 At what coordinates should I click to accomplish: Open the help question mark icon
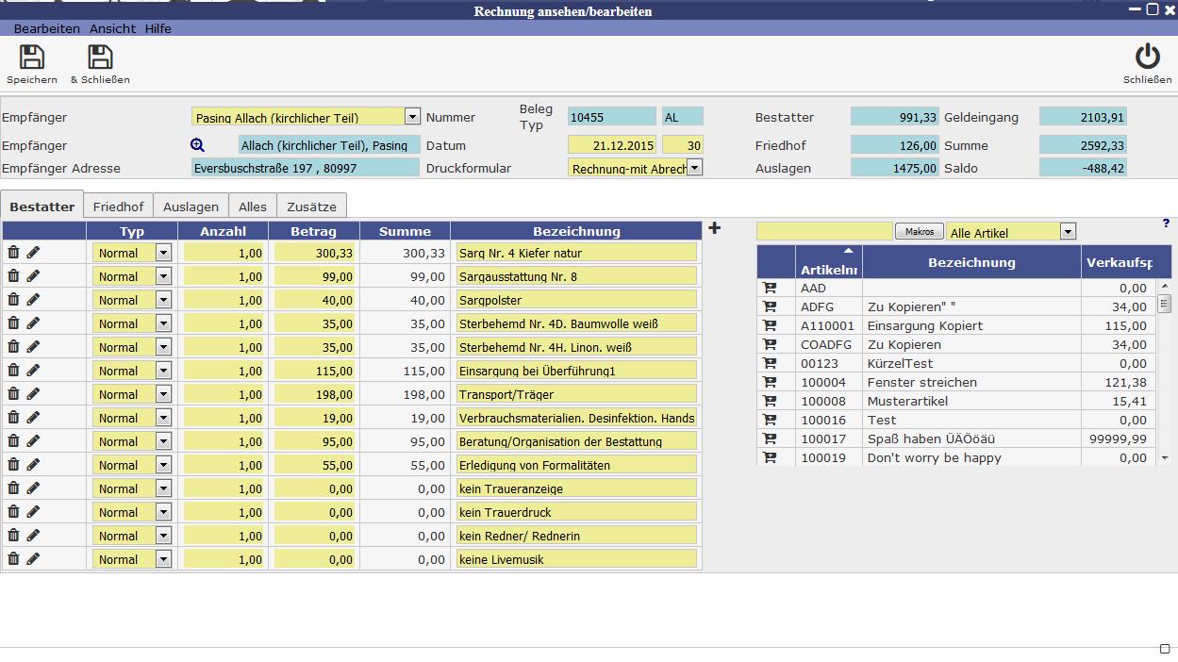pos(1167,223)
